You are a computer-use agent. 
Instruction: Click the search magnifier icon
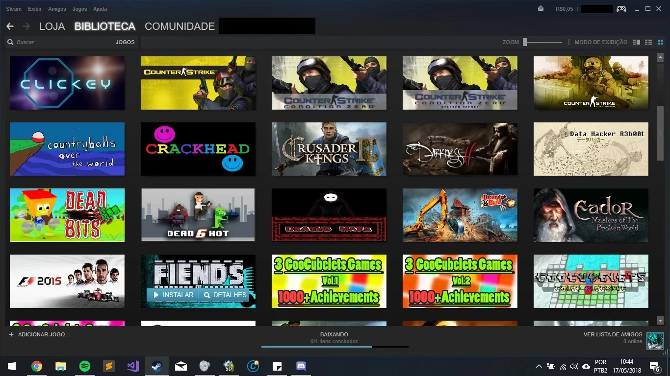tap(10, 42)
